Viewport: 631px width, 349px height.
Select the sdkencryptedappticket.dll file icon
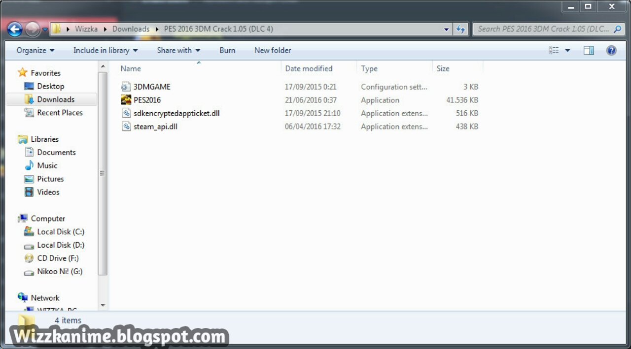point(126,113)
